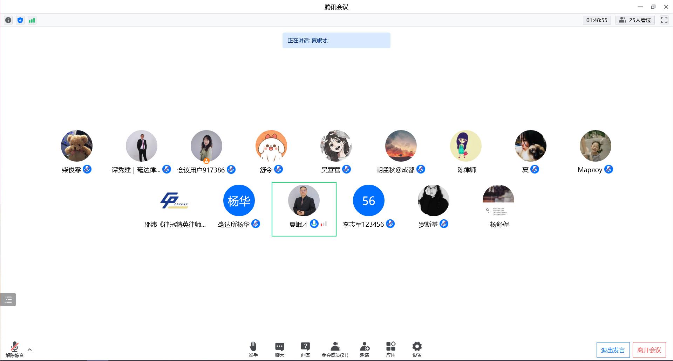Click muted mic icon beside 会议用户917386
673x361 pixels.
pos(231,169)
